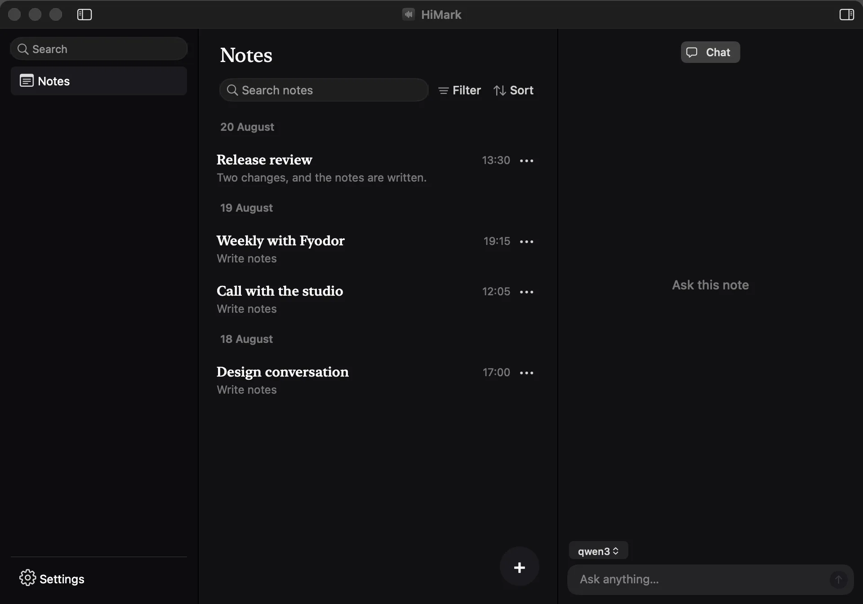The width and height of the screenshot is (863, 604).
Task: Open the Release review note
Action: (264, 160)
